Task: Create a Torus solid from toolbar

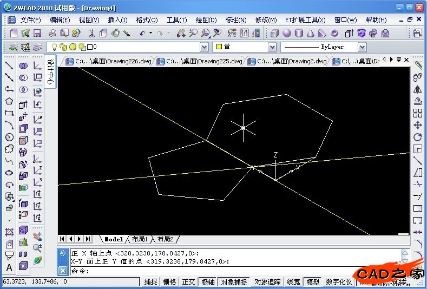Action: [x=334, y=33]
